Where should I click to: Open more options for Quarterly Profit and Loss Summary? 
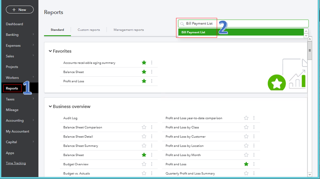point(254,174)
